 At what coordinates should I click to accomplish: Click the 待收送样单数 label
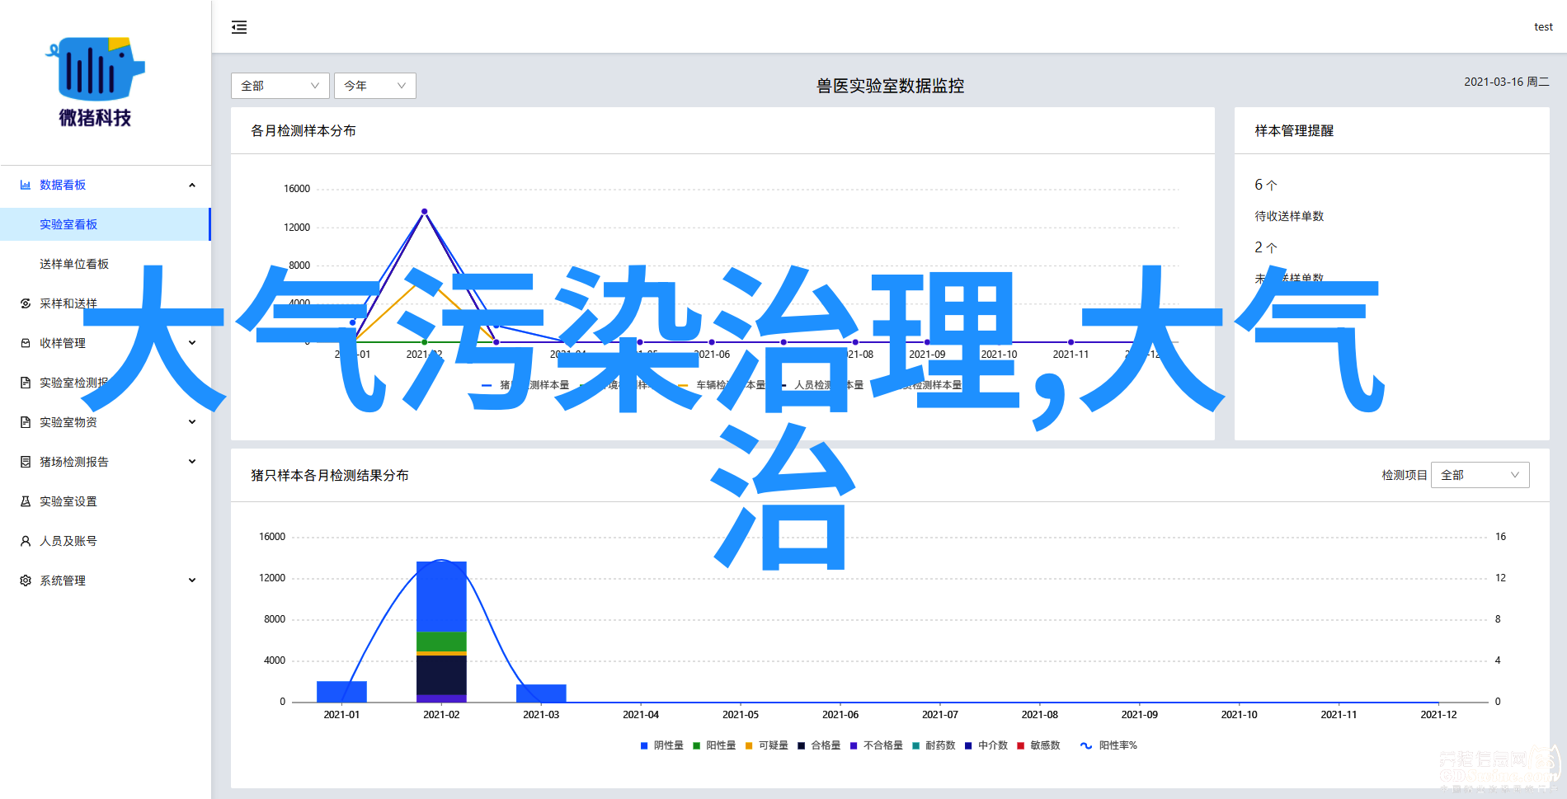point(1289,216)
